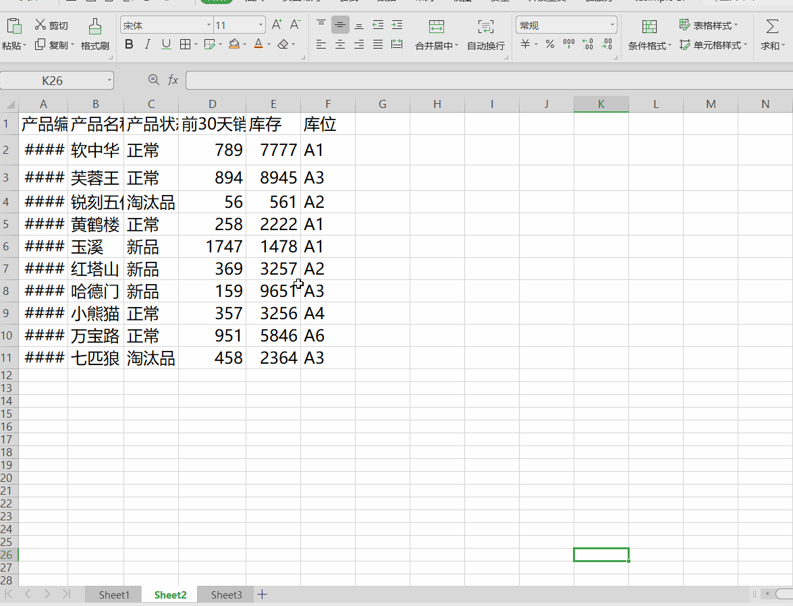The width and height of the screenshot is (793, 606).
Task: Expand the Merge and Center dropdown arrow
Action: point(457,45)
